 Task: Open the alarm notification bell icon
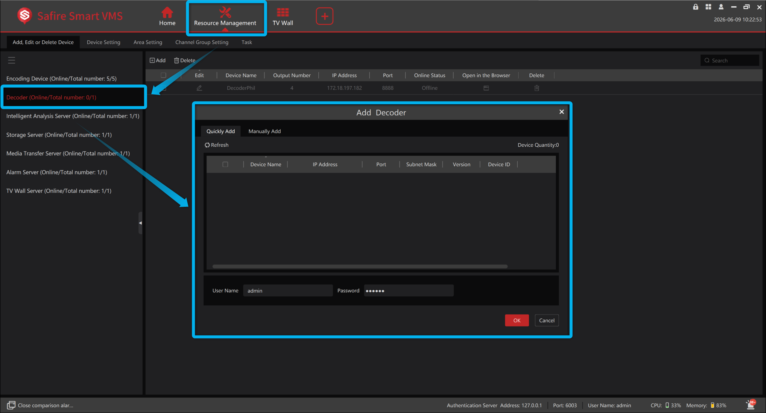pos(751,405)
